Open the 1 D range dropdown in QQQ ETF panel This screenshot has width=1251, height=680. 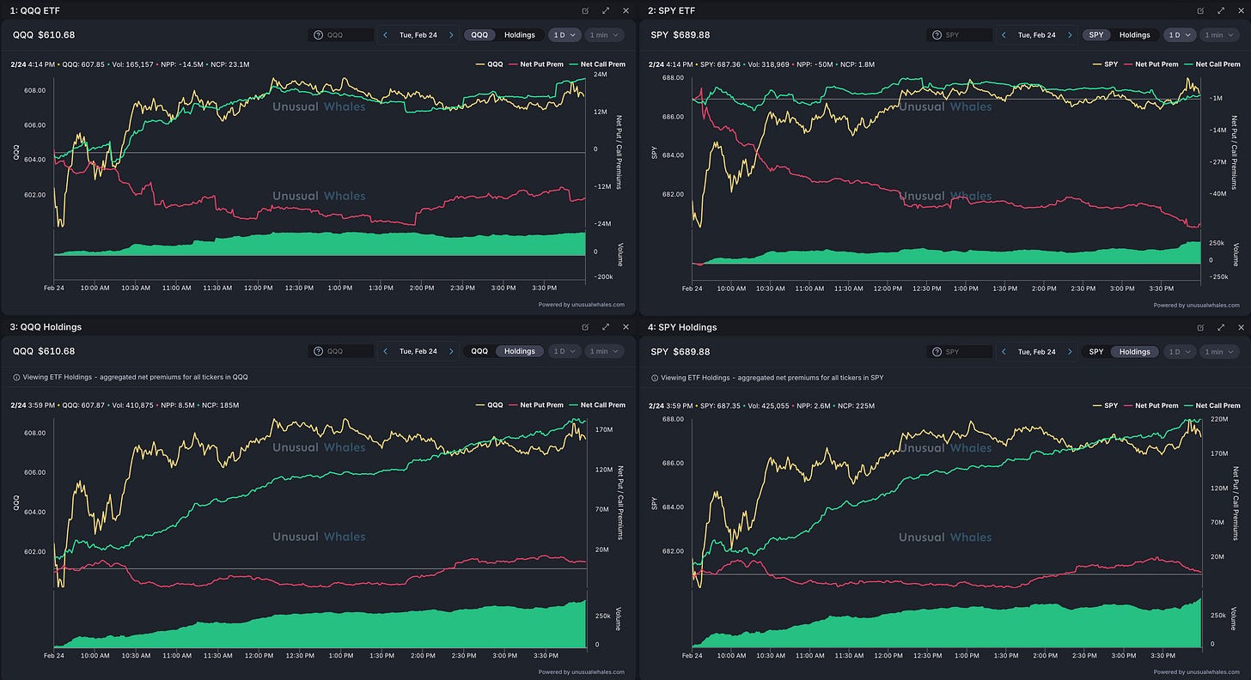(x=564, y=35)
